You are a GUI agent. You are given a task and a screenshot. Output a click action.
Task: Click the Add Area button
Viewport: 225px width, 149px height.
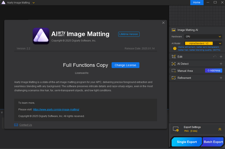pyautogui.click(x=214, y=71)
